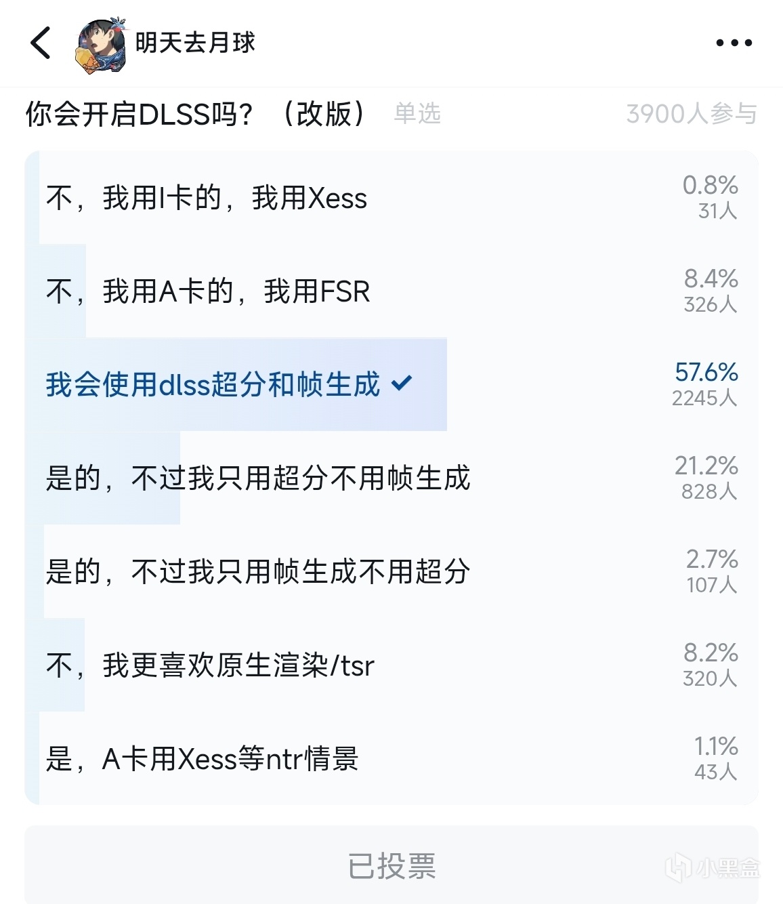
Task: Open the 明天去月球 username profile
Action: coord(195,43)
